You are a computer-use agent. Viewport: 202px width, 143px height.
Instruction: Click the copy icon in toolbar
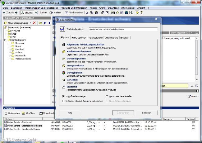click(92, 13)
